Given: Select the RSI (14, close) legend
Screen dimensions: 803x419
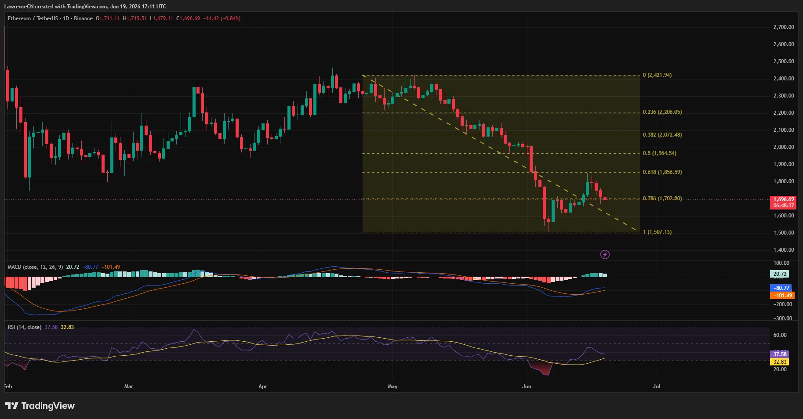Looking at the screenshot, I should pyautogui.click(x=25, y=327).
